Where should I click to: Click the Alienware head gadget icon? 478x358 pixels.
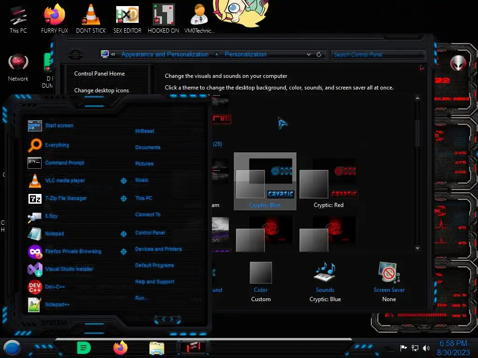pyautogui.click(x=458, y=63)
